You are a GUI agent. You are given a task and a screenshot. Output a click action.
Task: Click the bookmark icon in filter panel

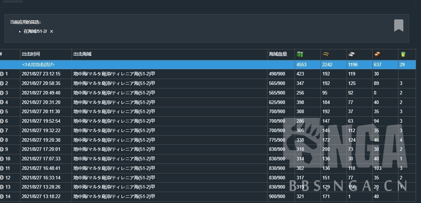coord(398,26)
